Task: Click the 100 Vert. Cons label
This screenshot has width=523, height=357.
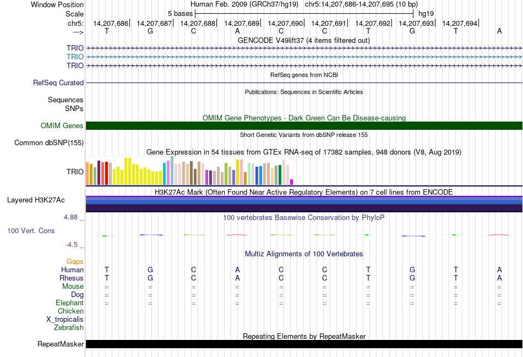Action: (31, 230)
